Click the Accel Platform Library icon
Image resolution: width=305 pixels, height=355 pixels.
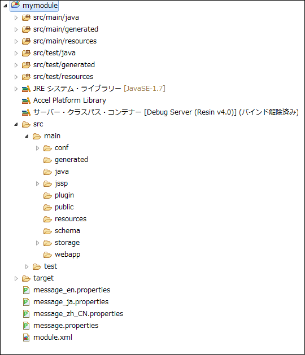(x=27, y=100)
